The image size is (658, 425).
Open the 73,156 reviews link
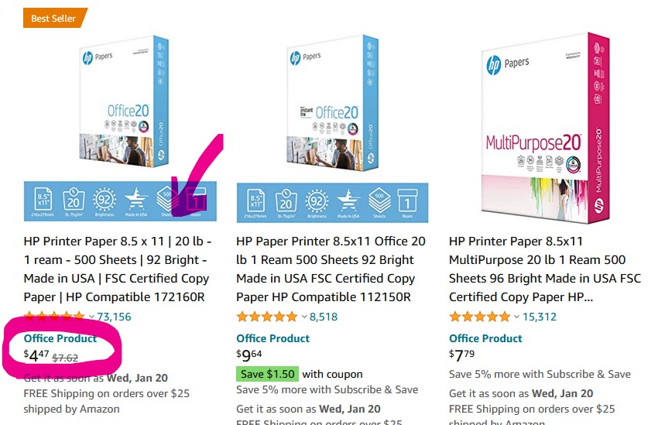click(114, 317)
